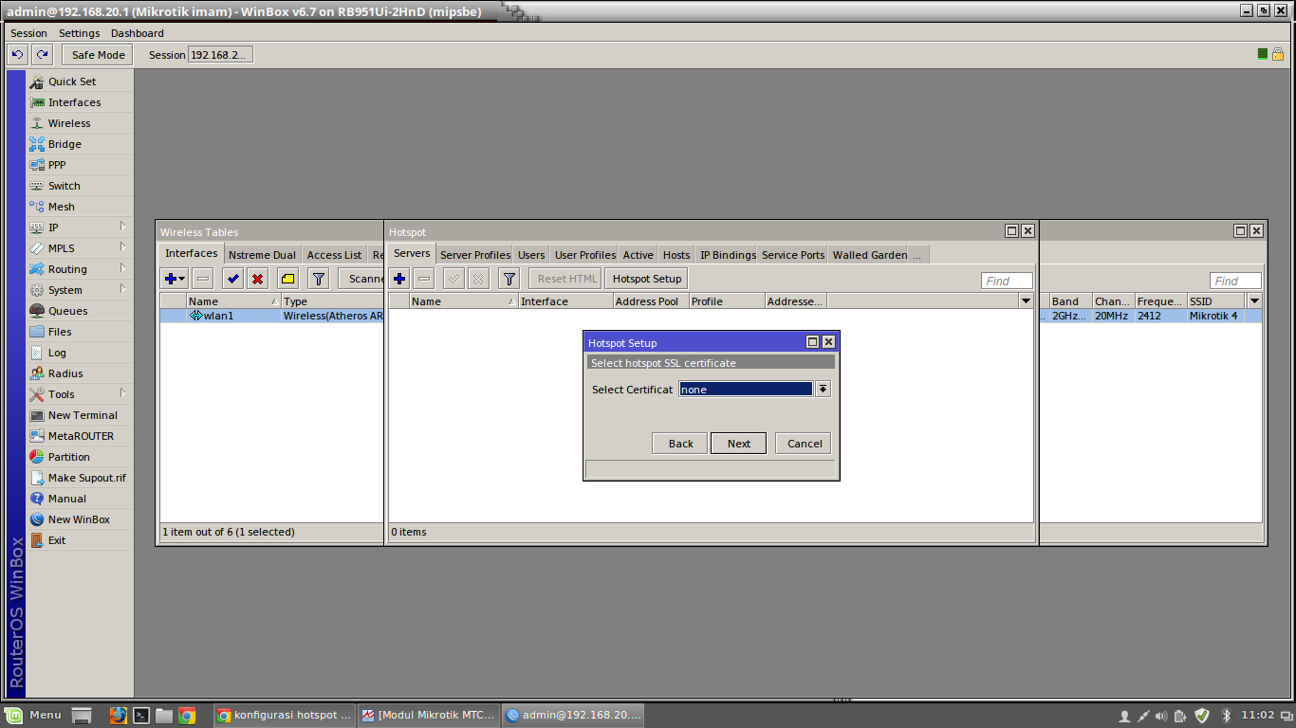Click Wireless Tables filter funnel icon

point(319,279)
